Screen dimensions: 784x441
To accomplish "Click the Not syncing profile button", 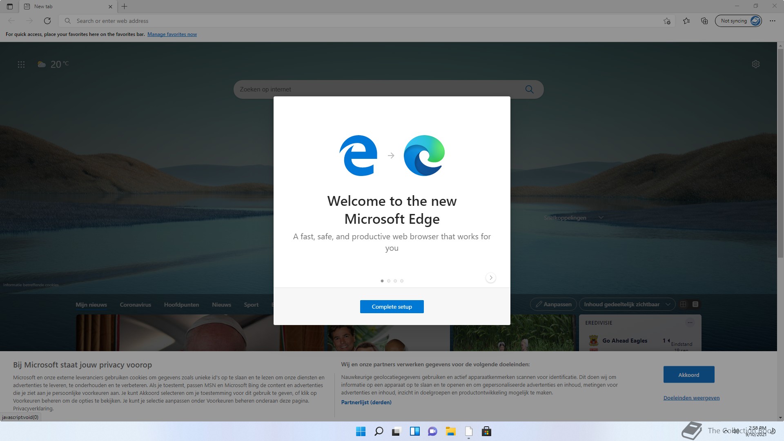I will click(739, 21).
